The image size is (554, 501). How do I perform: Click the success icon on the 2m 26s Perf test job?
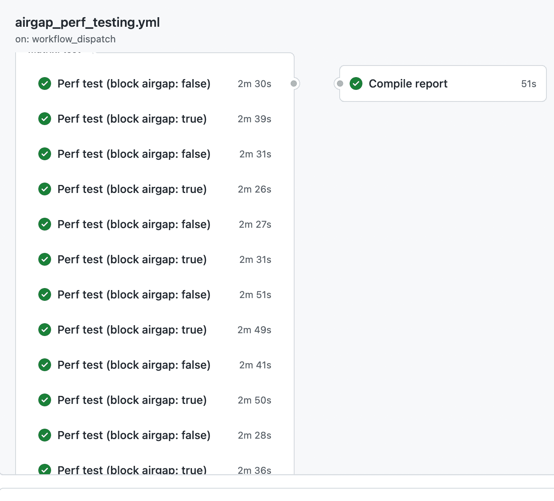pyautogui.click(x=45, y=189)
